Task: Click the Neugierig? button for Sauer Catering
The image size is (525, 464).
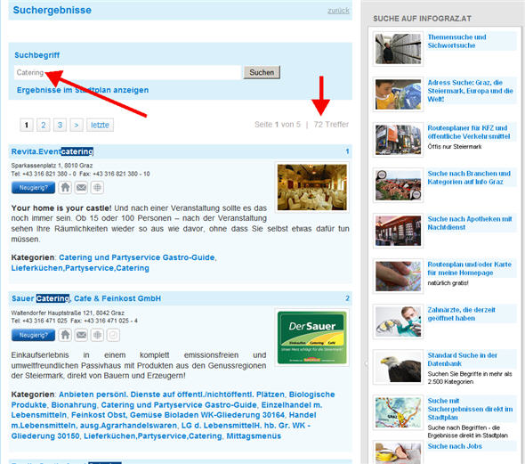Action: [x=33, y=335]
